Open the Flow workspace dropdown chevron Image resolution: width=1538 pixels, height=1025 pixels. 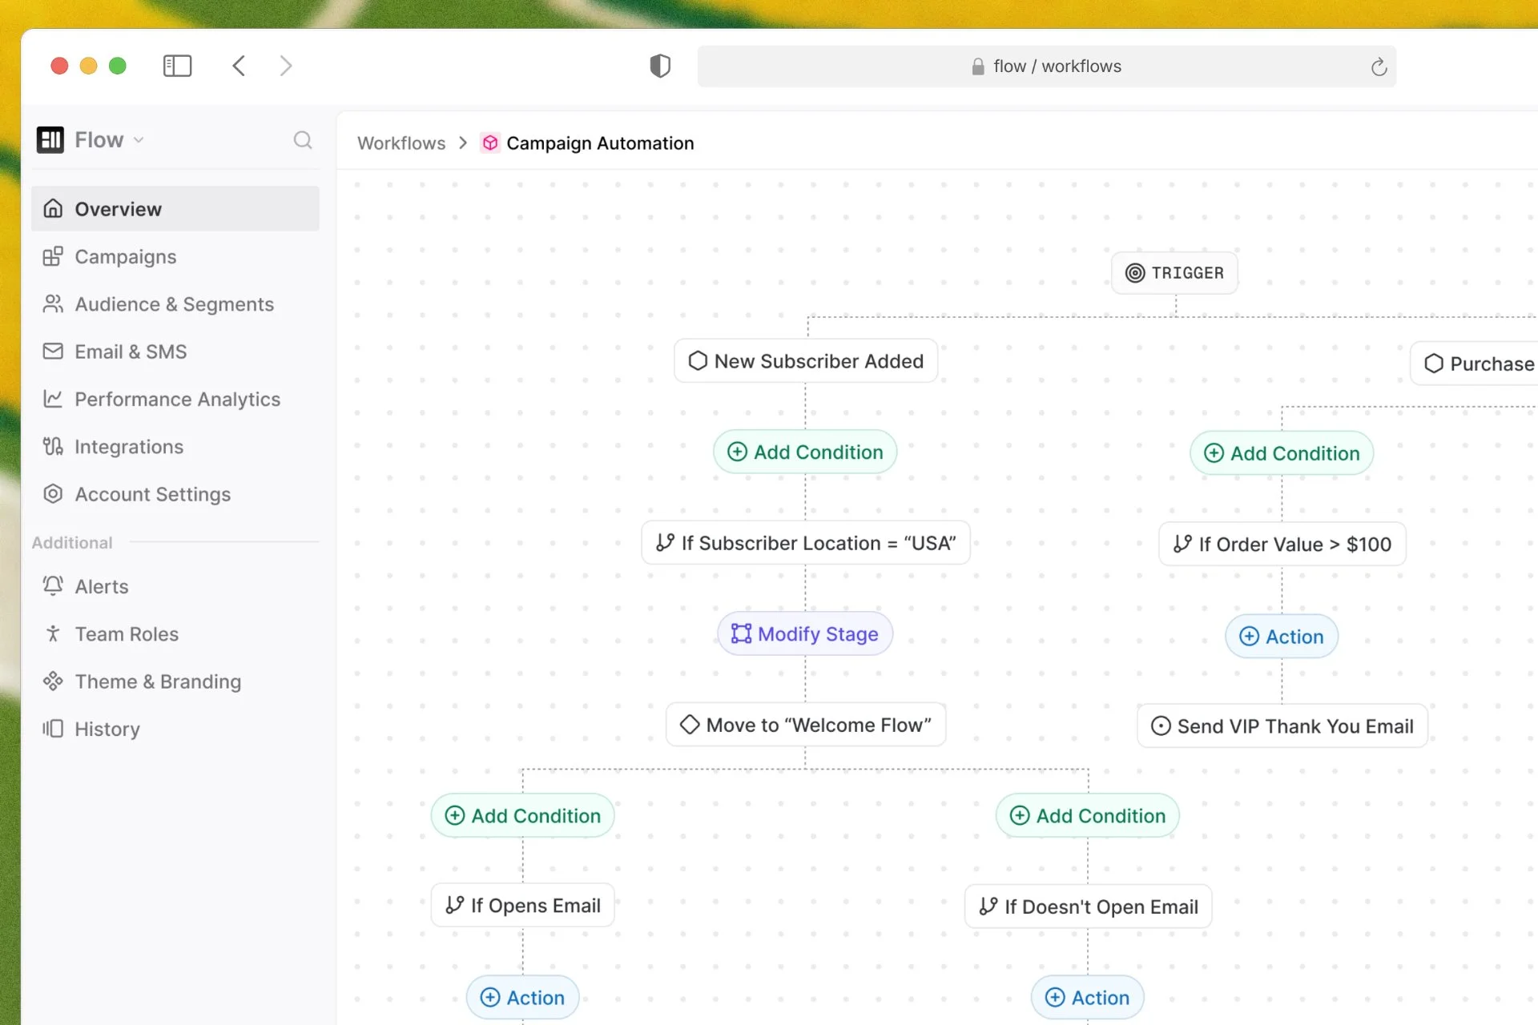click(139, 140)
